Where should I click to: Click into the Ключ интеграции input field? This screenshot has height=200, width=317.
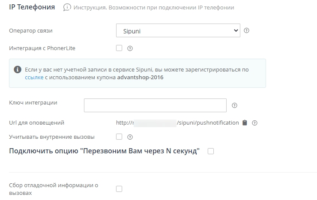pyautogui.click(x=155, y=105)
